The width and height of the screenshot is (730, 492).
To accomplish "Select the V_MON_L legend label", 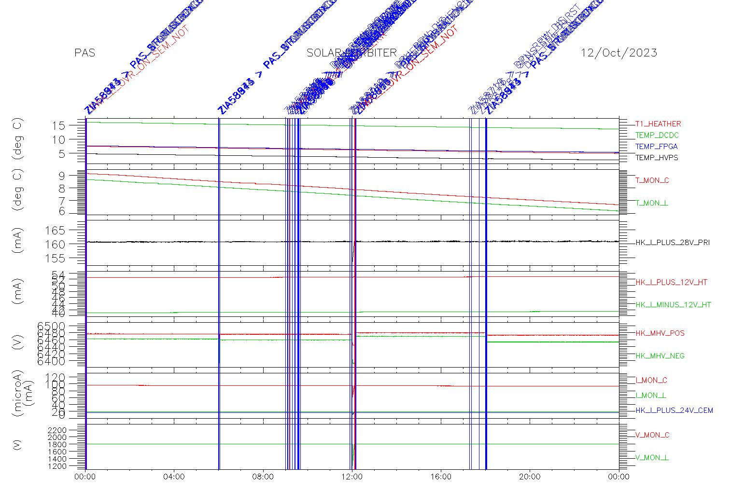I will (652, 458).
